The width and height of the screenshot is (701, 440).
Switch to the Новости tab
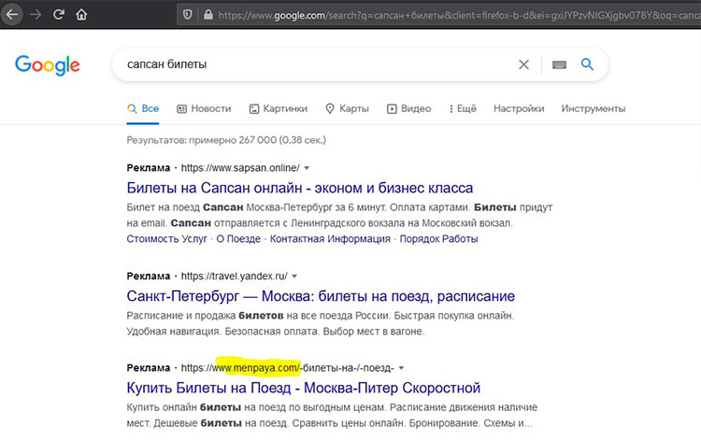click(204, 108)
